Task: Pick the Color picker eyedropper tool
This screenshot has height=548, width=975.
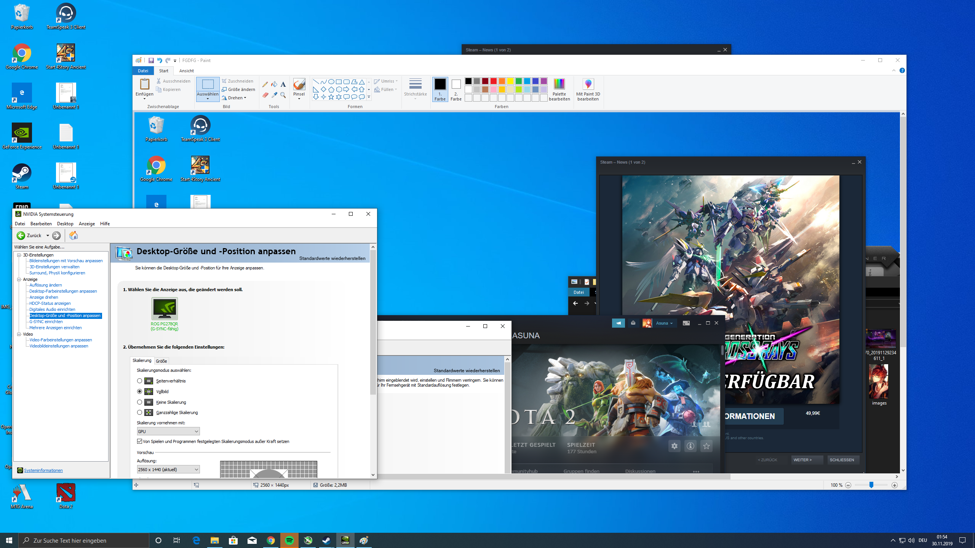Action: (274, 95)
